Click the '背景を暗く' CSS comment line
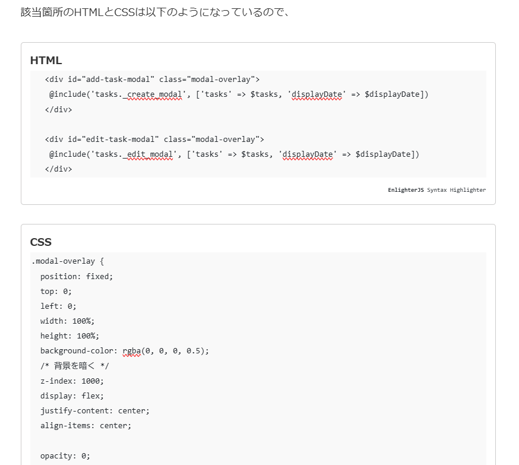The image size is (519, 465). (74, 366)
